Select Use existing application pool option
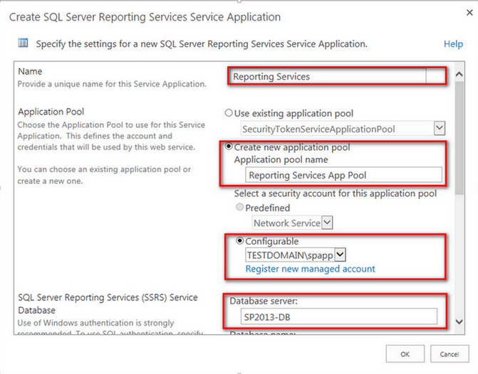 point(229,113)
